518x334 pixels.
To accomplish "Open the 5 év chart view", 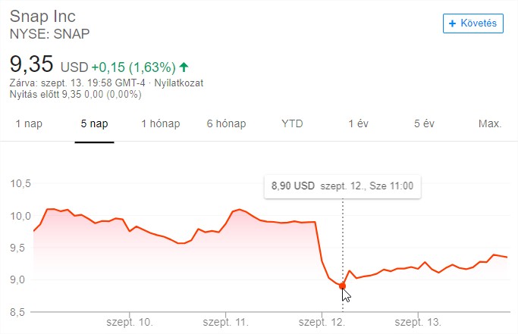I will [424, 123].
